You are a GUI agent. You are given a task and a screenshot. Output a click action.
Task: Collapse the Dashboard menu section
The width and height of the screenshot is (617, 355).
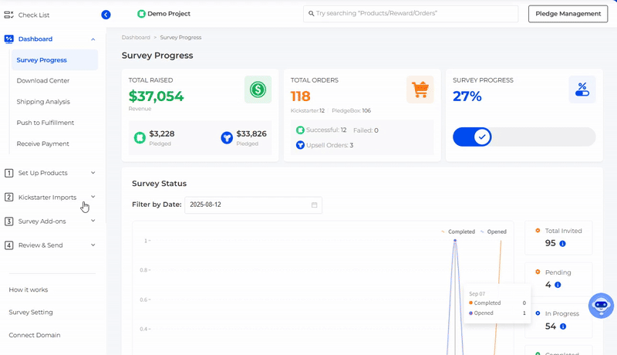tap(93, 39)
